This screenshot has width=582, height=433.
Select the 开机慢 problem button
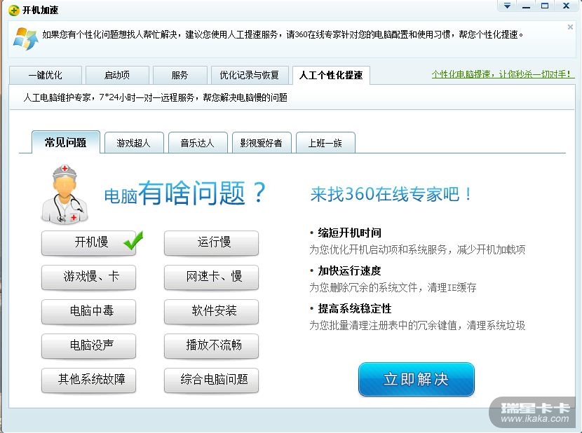tap(89, 242)
